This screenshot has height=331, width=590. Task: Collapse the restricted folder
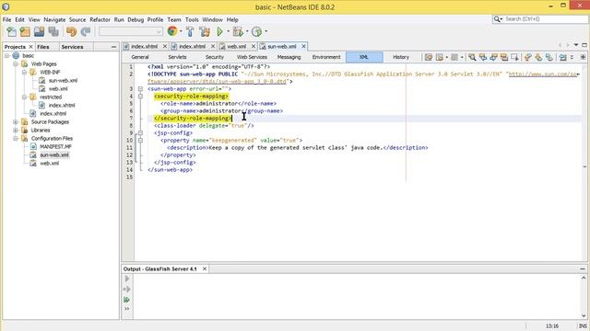(x=24, y=97)
